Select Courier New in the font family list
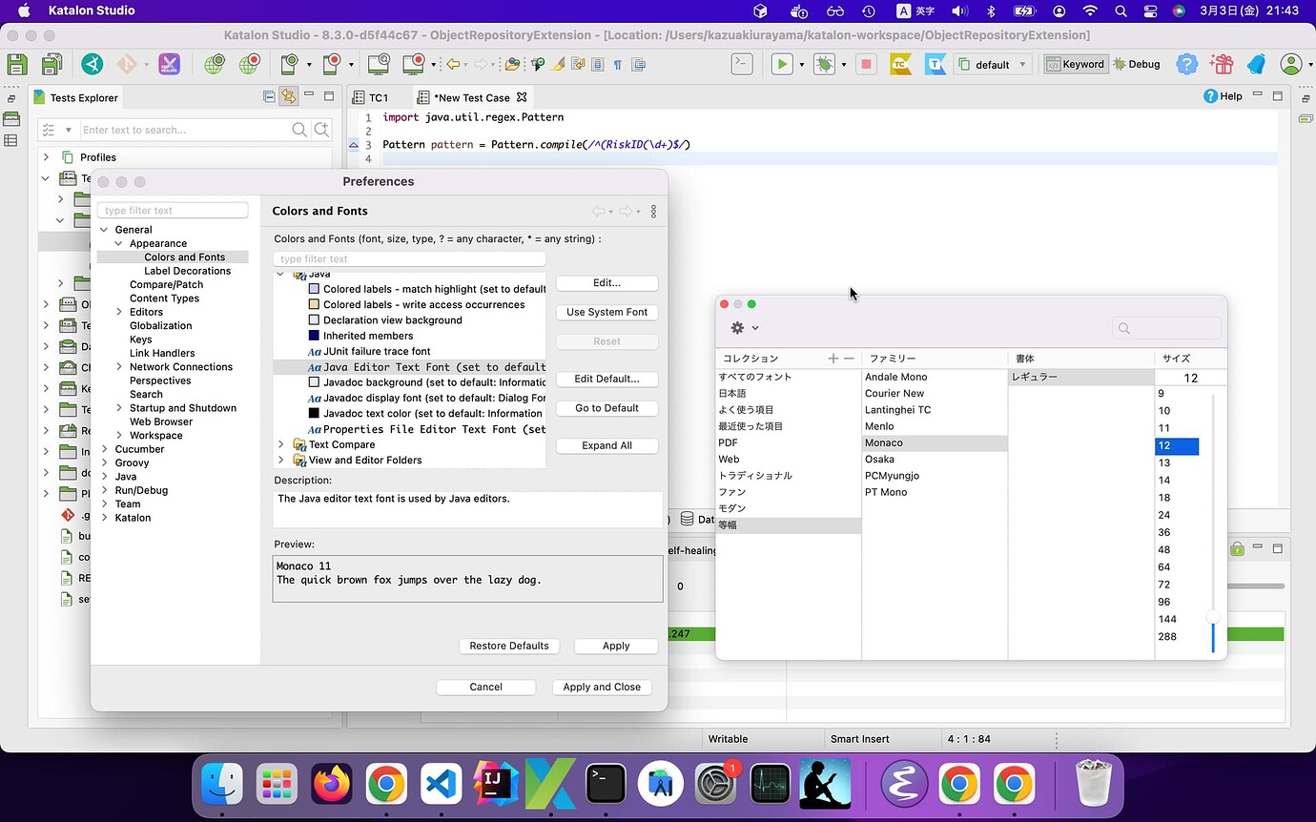Viewport: 1316px width, 822px height. (x=894, y=393)
